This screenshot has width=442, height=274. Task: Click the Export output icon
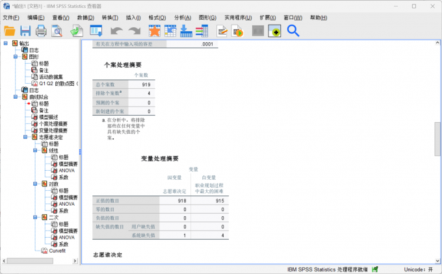click(x=77, y=31)
